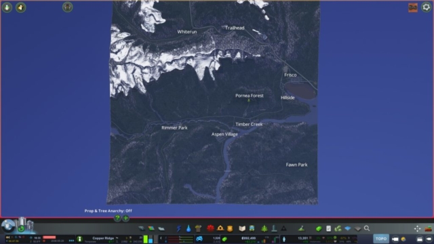Open the Water and Sewage menu
The image size is (434, 244).
[189, 228]
